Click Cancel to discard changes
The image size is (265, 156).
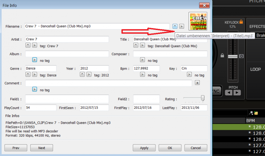[x=196, y=148]
